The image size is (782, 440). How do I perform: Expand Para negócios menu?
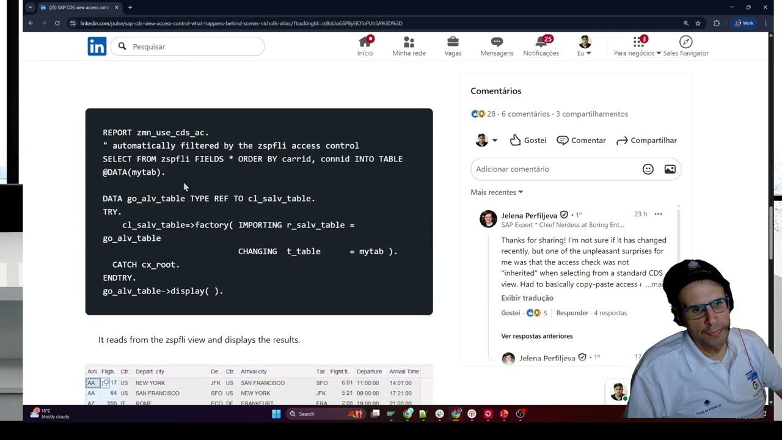637,46
